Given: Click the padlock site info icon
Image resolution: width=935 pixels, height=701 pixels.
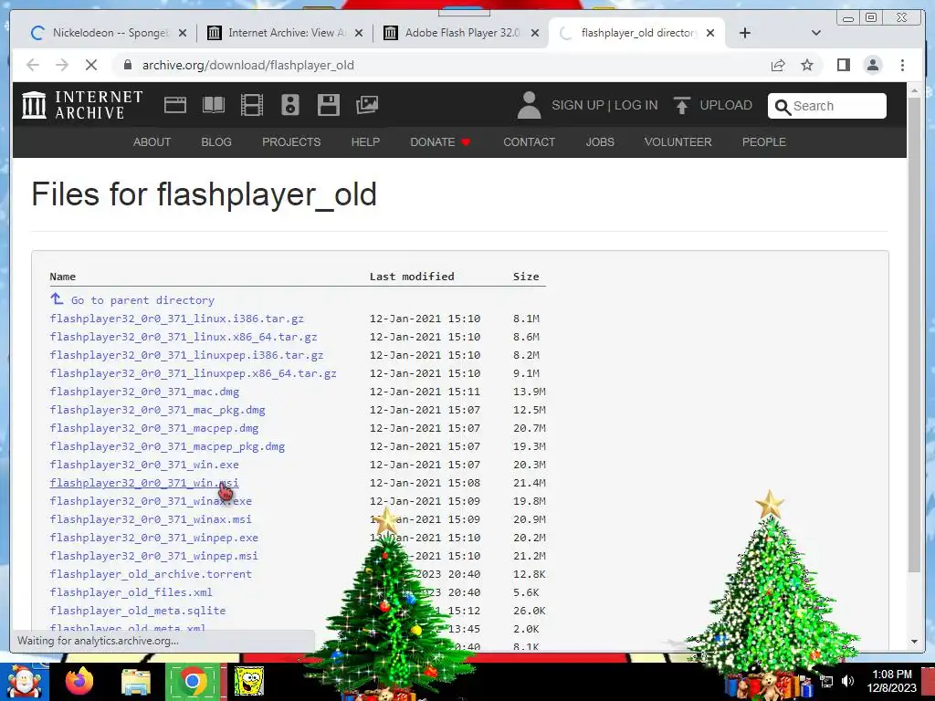Looking at the screenshot, I should tap(127, 65).
